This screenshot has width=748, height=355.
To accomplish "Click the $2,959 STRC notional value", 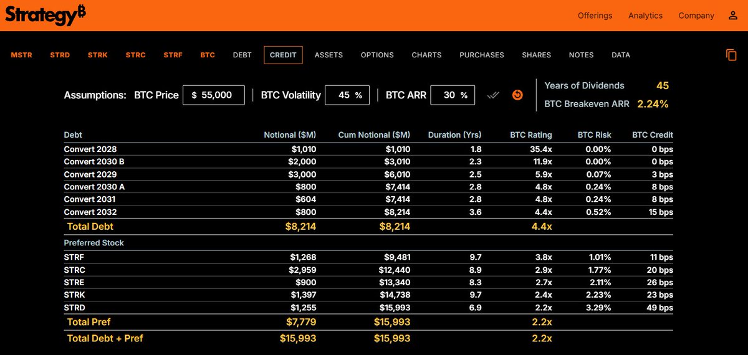I will [303, 270].
